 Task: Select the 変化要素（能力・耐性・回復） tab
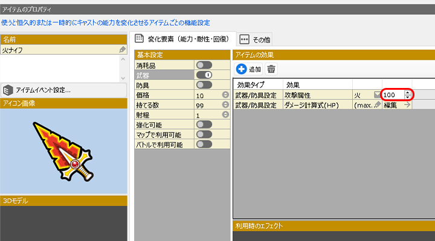183,39
